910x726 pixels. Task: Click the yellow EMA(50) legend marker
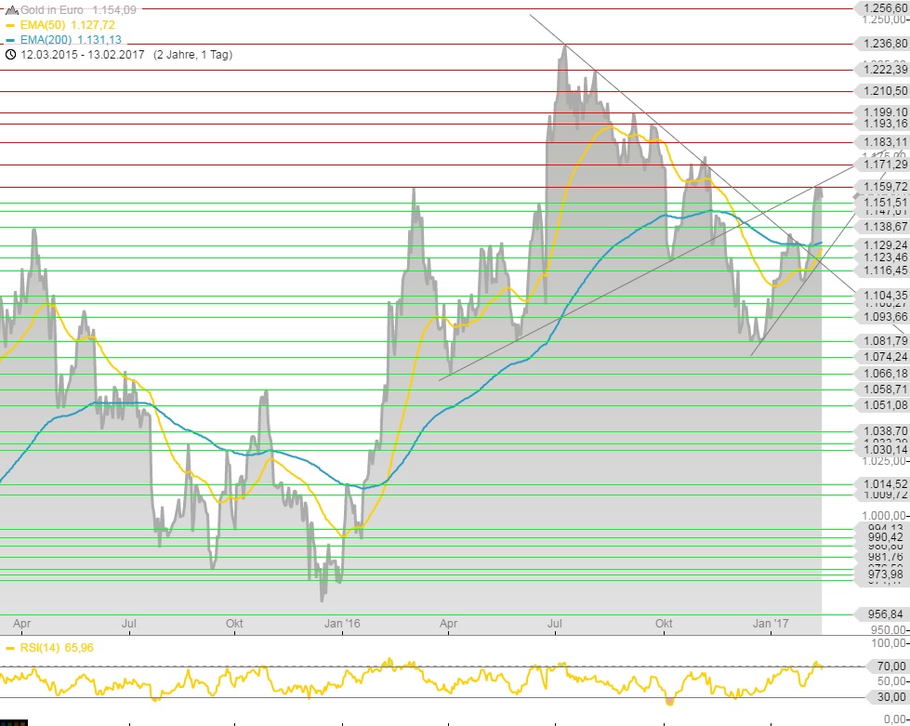[10, 25]
